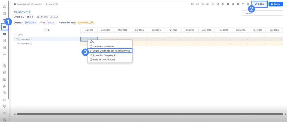Select outline level 2 button
This screenshot has width=287, height=122.
[x=48, y=30]
